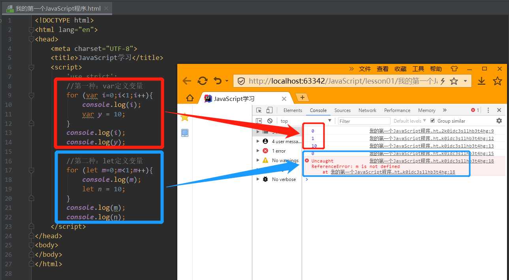The height and width of the screenshot is (280, 509).
Task: Expand the 'No warnings' sidebar row
Action: tap(277, 160)
